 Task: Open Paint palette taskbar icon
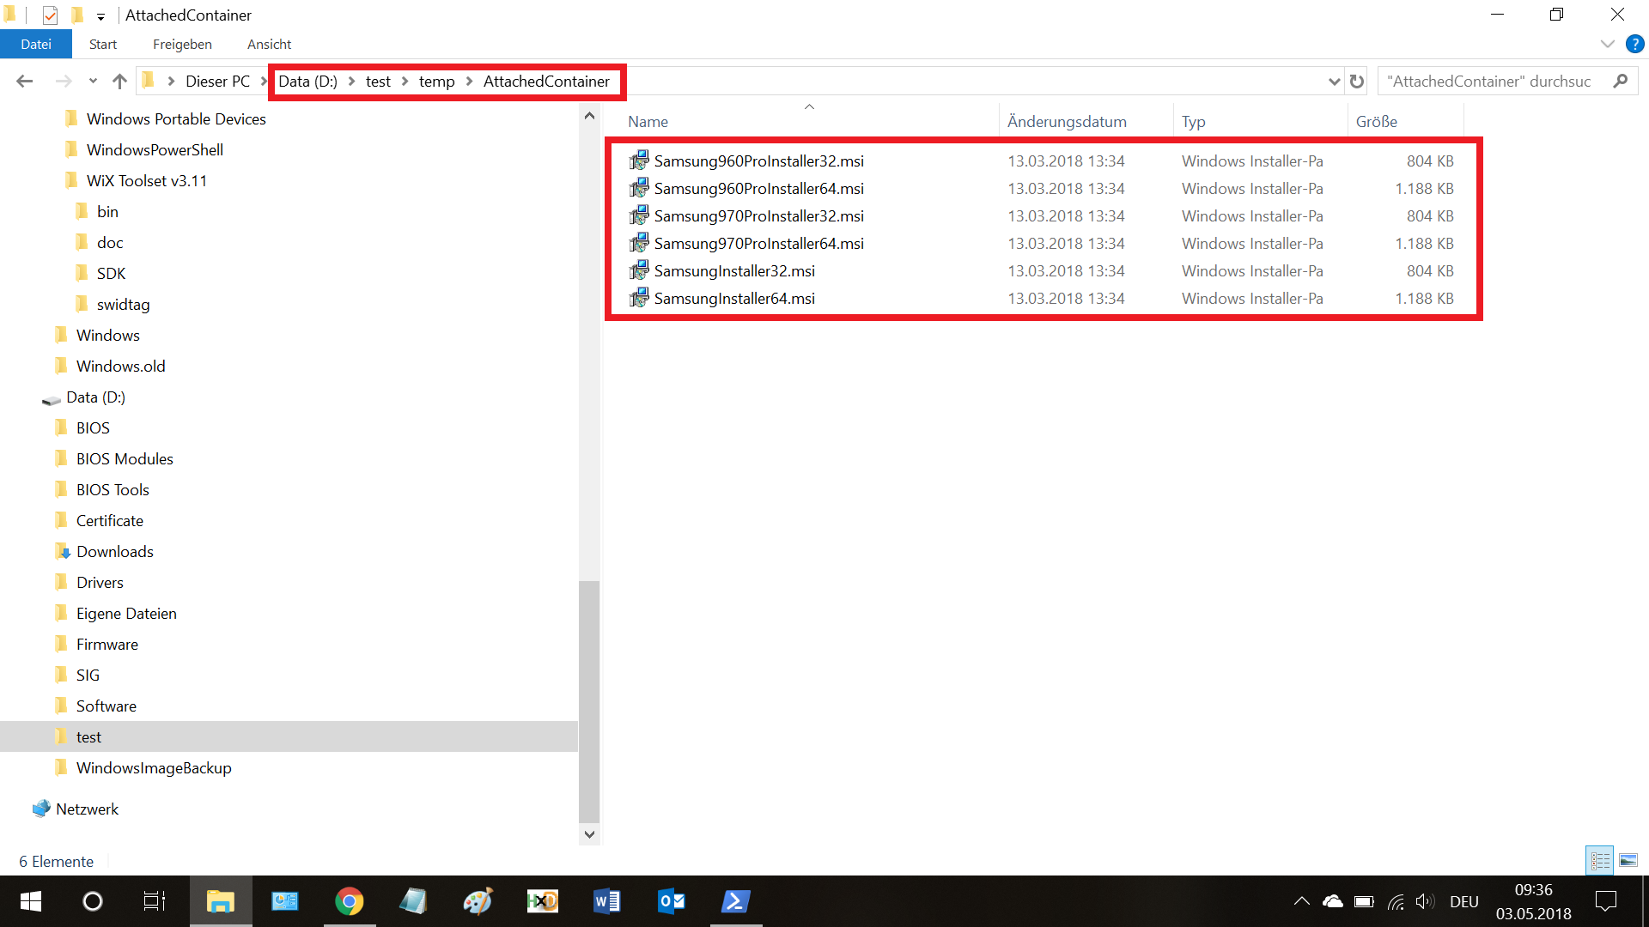(x=478, y=901)
